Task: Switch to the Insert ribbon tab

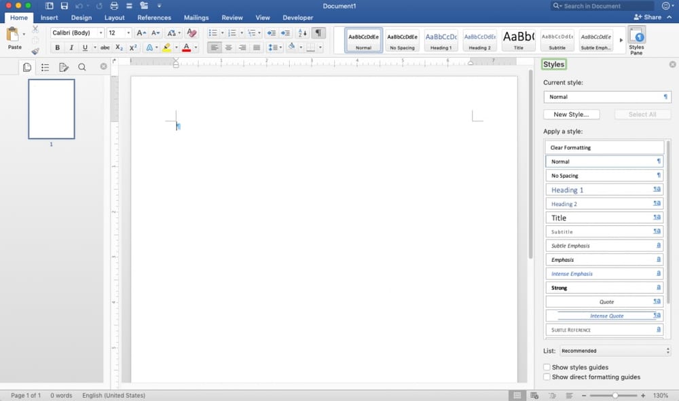Action: click(49, 18)
